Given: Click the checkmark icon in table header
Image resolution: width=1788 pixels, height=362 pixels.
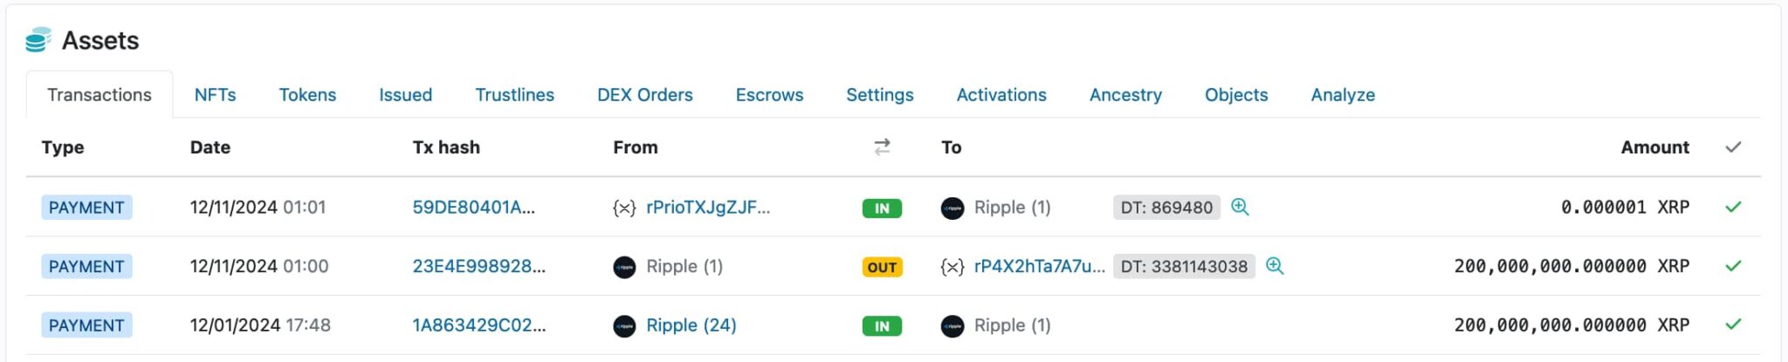Looking at the screenshot, I should 1733,147.
